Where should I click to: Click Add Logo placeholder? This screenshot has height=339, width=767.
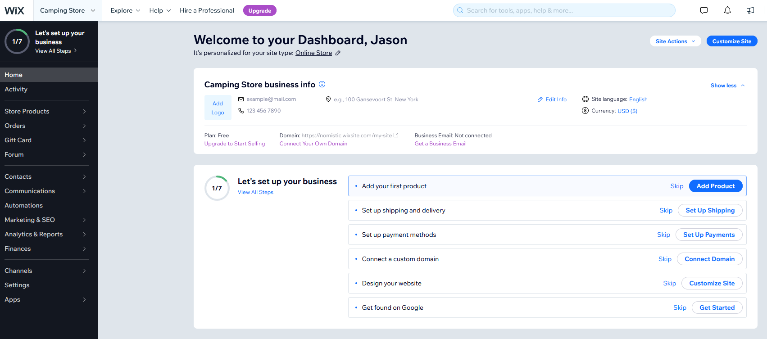(x=218, y=108)
